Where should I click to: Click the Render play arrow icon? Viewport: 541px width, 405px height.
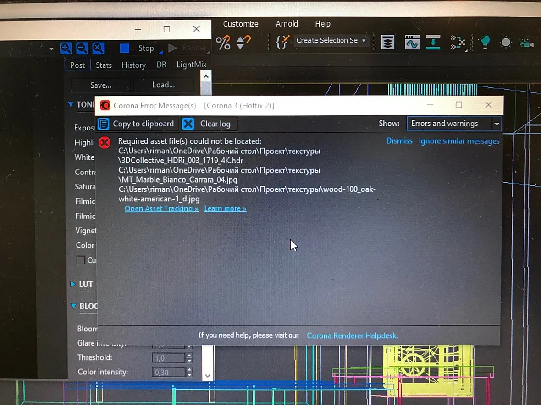point(172,48)
